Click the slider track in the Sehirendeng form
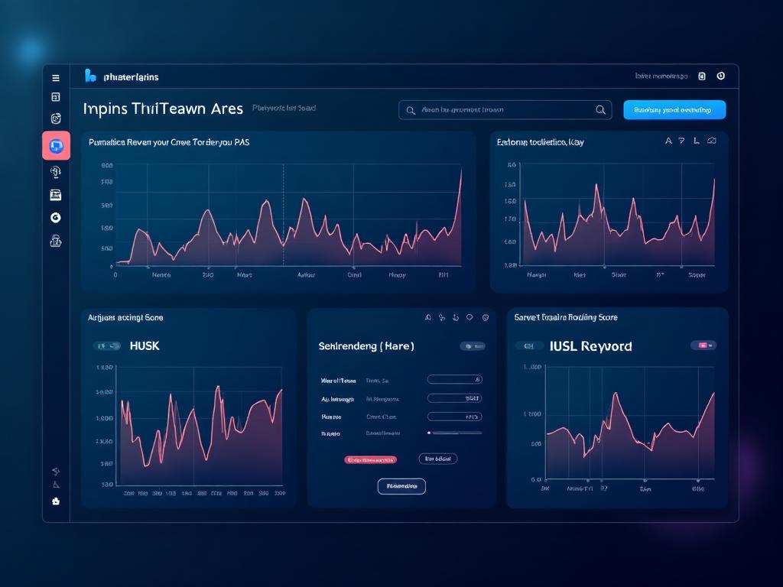This screenshot has width=783, height=587. point(455,433)
